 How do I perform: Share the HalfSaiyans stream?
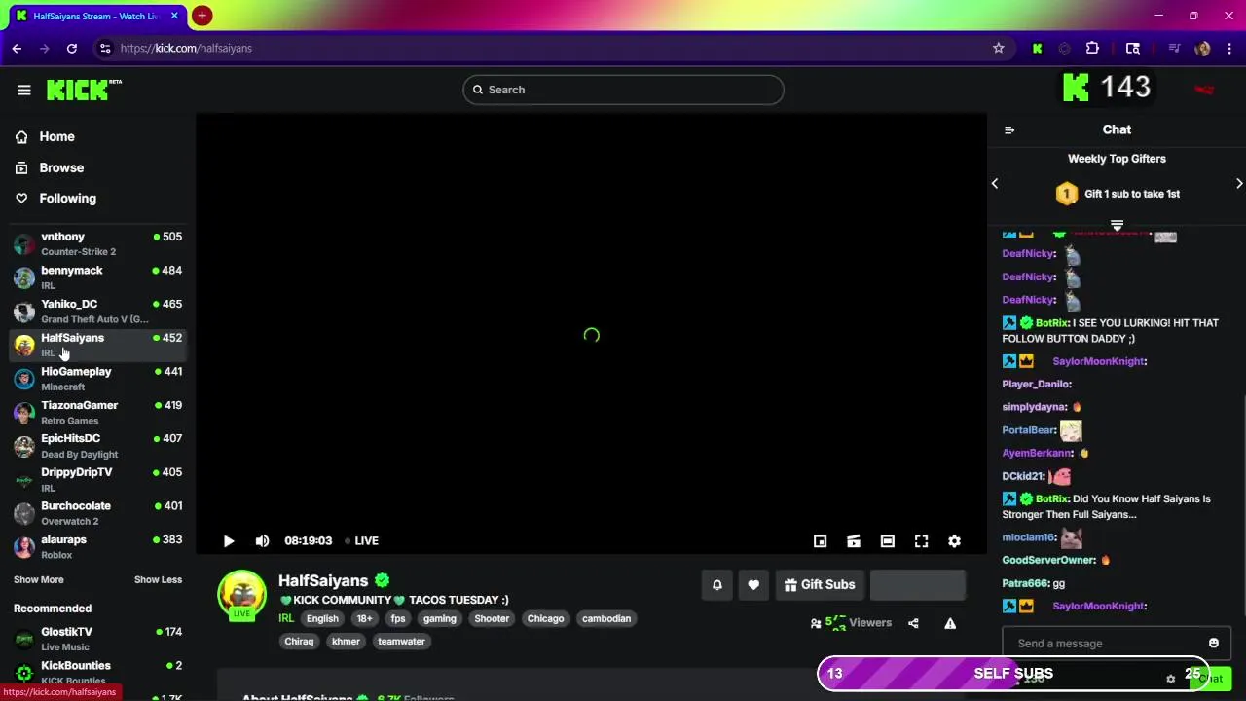(x=913, y=623)
